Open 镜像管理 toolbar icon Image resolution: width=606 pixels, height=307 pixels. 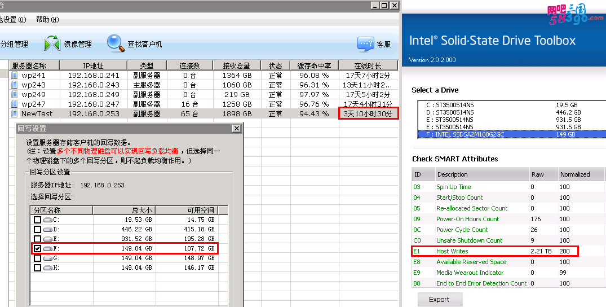pyautogui.click(x=52, y=44)
